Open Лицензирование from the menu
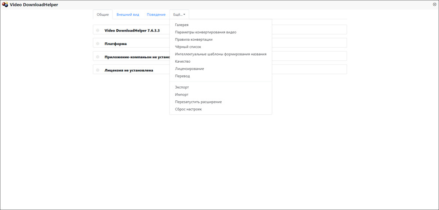The width and height of the screenshot is (439, 210). 221,68
